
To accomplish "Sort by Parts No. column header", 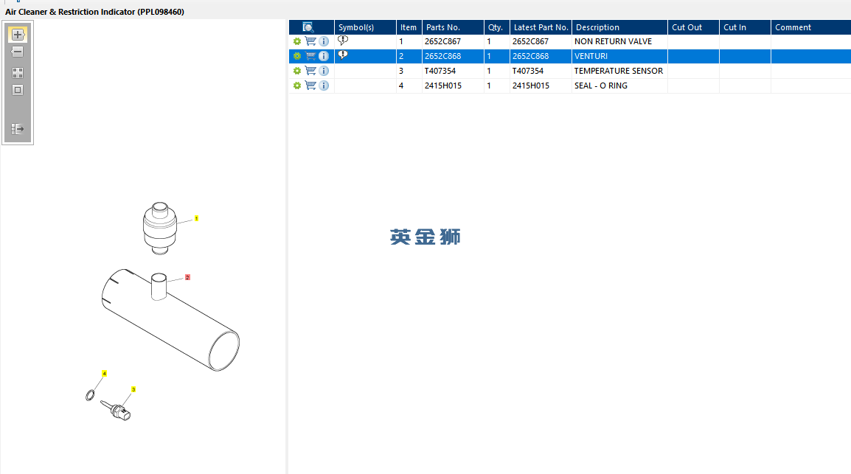I will [454, 27].
